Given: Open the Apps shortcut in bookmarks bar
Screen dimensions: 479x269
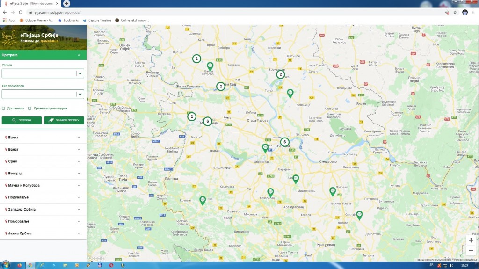Looking at the screenshot, I should pyautogui.click(x=9, y=20).
